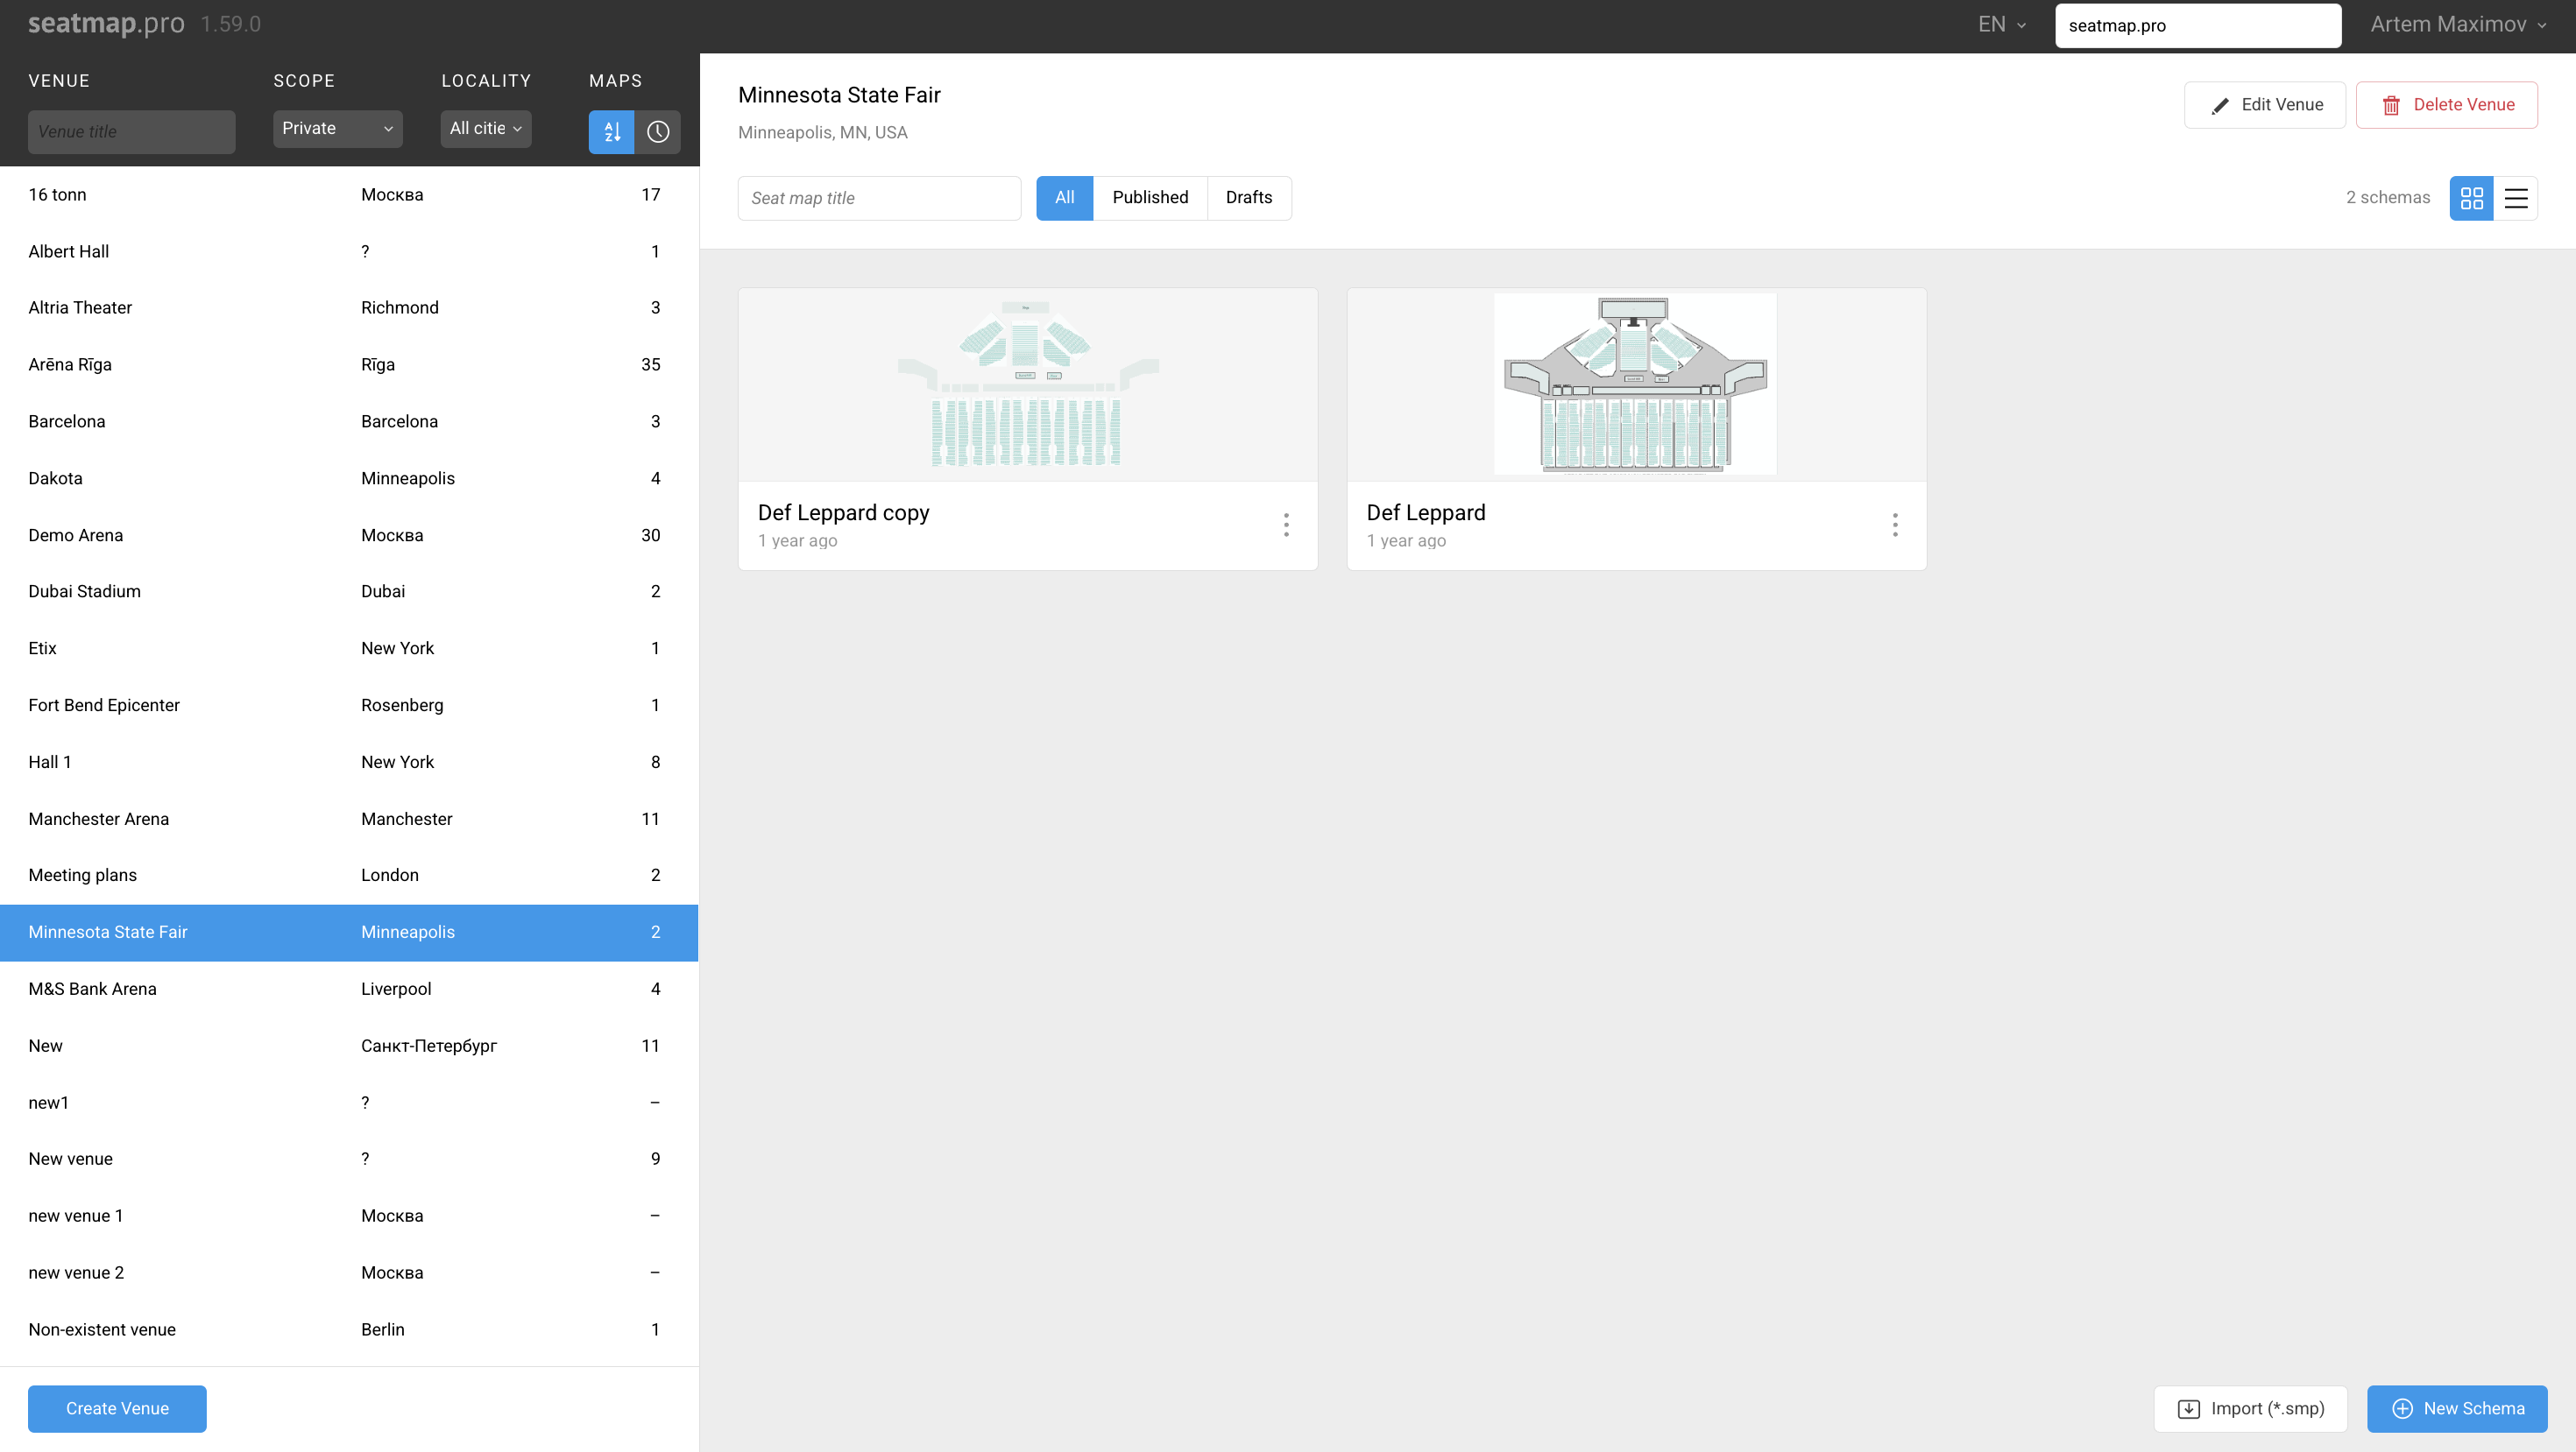This screenshot has height=1452, width=2576.
Task: Switch to list view of schemas
Action: tap(2516, 198)
